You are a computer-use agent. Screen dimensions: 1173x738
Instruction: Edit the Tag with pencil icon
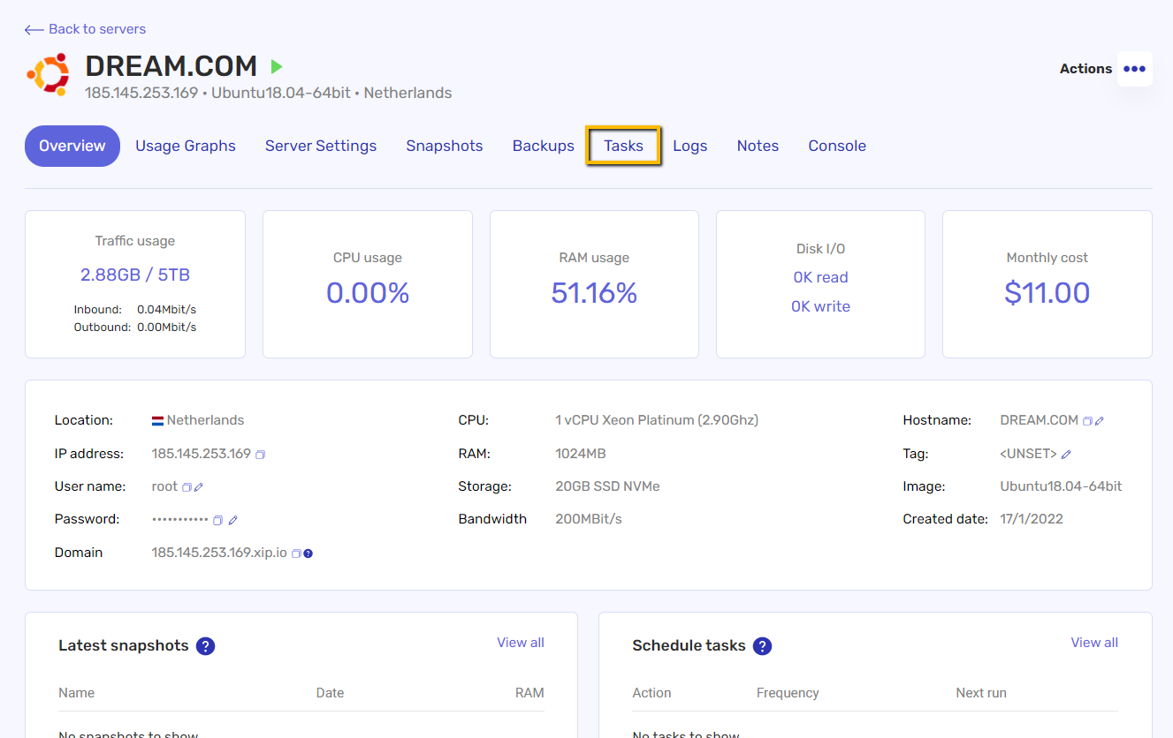pos(1066,454)
